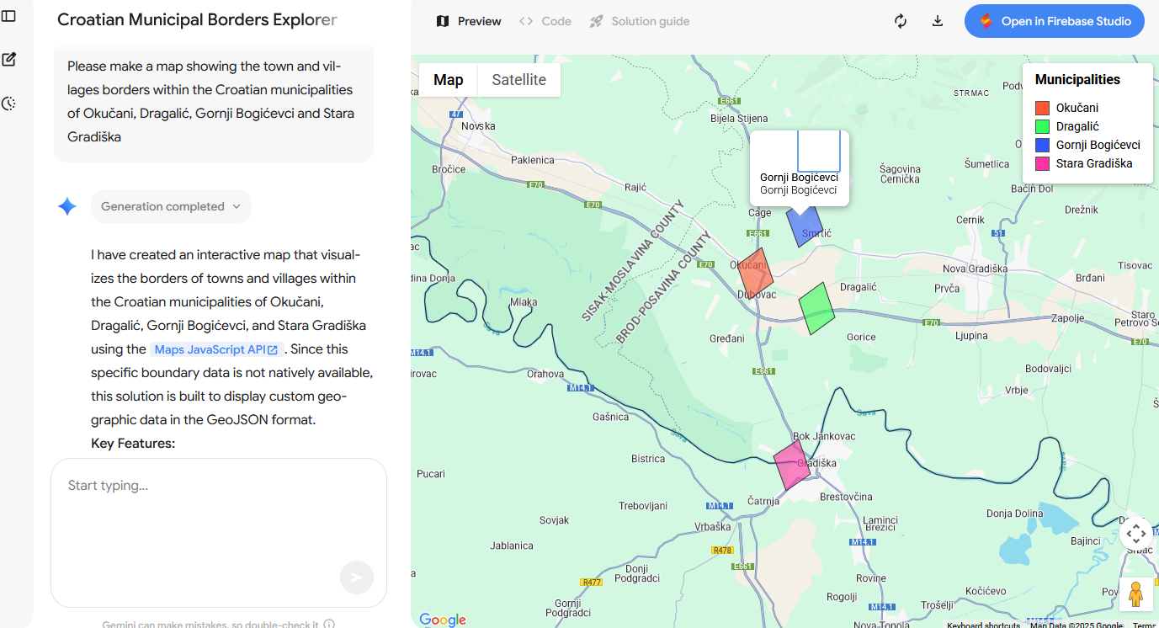Click the Gređani village label on map
1159x628 pixels.
pyautogui.click(x=727, y=338)
